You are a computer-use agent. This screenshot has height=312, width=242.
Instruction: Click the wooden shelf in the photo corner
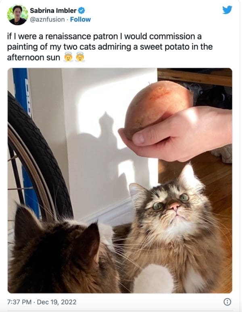click(x=195, y=77)
